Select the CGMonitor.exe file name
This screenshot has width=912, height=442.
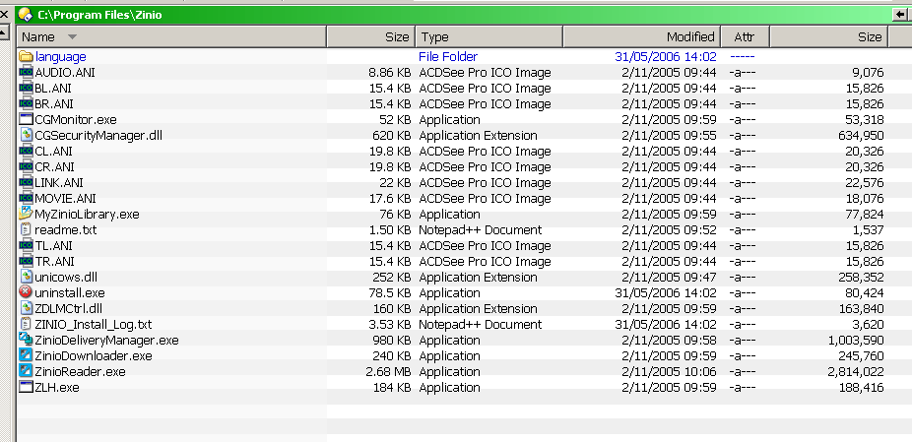pos(76,119)
